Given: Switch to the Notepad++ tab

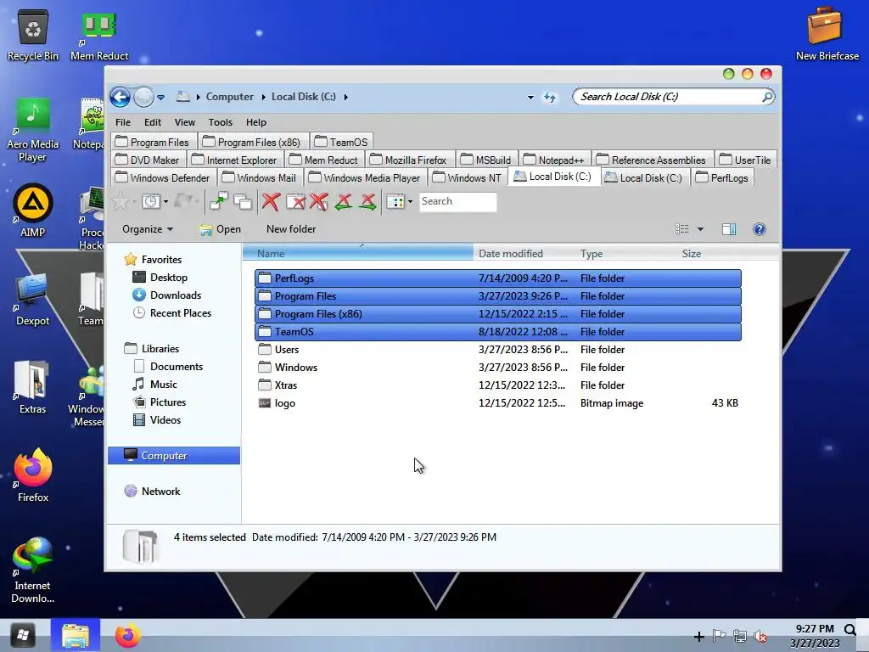Looking at the screenshot, I should click(x=554, y=160).
